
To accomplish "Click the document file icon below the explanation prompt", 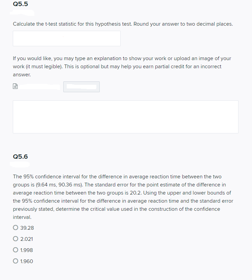I will [15, 86].
